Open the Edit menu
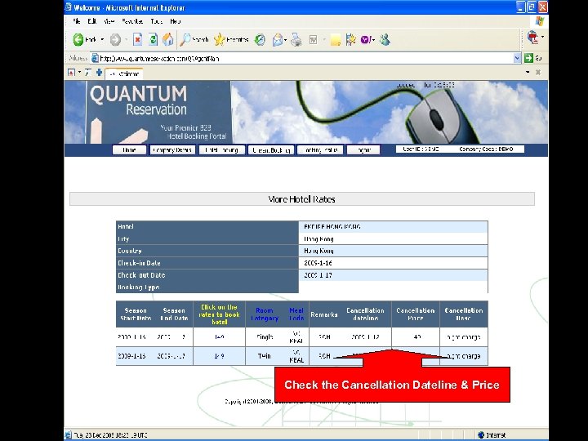Screen dimensions: 588x441 tap(91, 21)
